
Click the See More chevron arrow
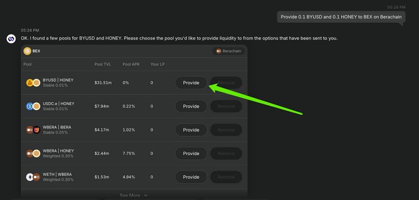coord(145,195)
